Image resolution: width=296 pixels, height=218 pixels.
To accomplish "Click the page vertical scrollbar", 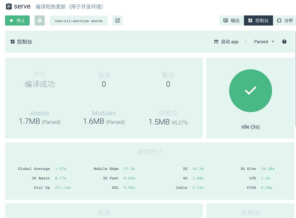I will click(x=295, y=79).
